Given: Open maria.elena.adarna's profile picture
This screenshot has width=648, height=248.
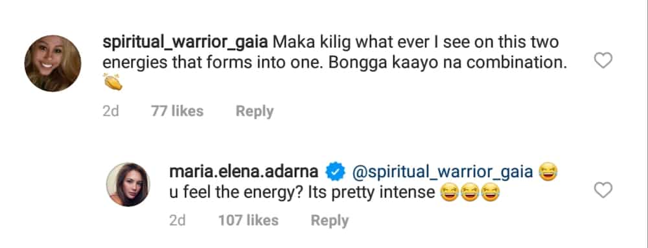Looking at the screenshot, I should click(128, 184).
